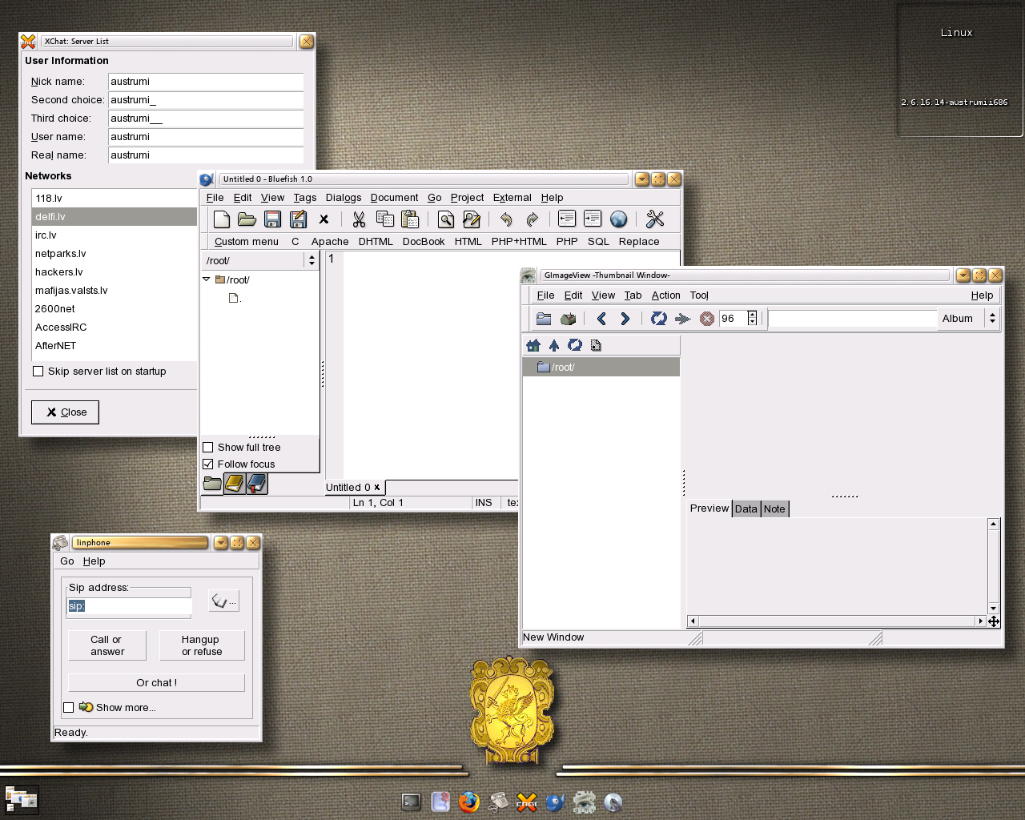Click the thumbnail size 96 spinner arrows
1025x820 pixels.
(752, 318)
